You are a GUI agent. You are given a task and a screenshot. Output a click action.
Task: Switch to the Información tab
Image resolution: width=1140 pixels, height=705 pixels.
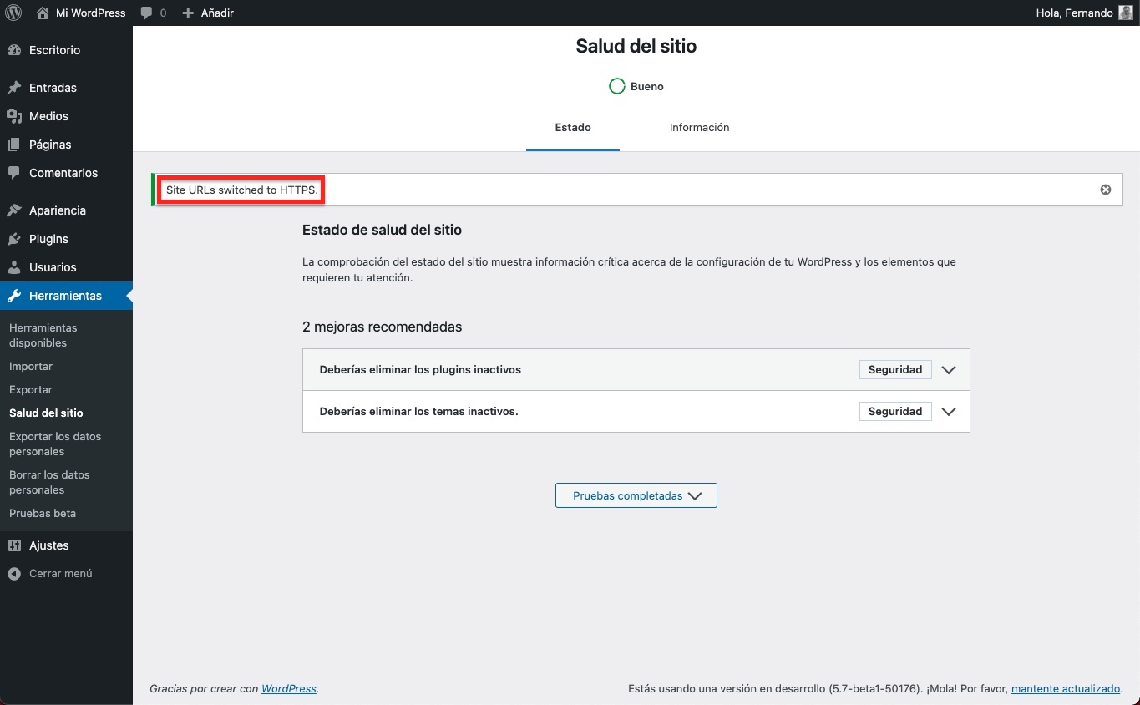pyautogui.click(x=699, y=128)
